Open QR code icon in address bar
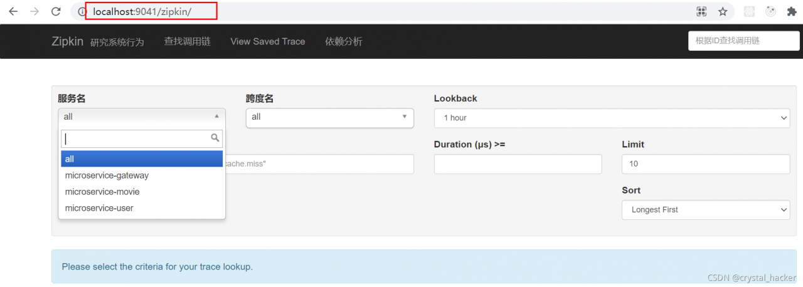The image size is (803, 287). click(701, 11)
